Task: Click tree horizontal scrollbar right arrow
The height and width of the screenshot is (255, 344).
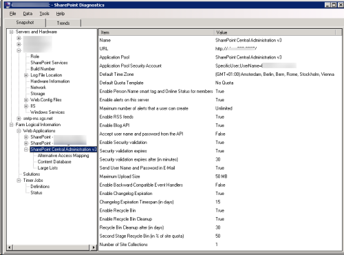Action: [94, 247]
